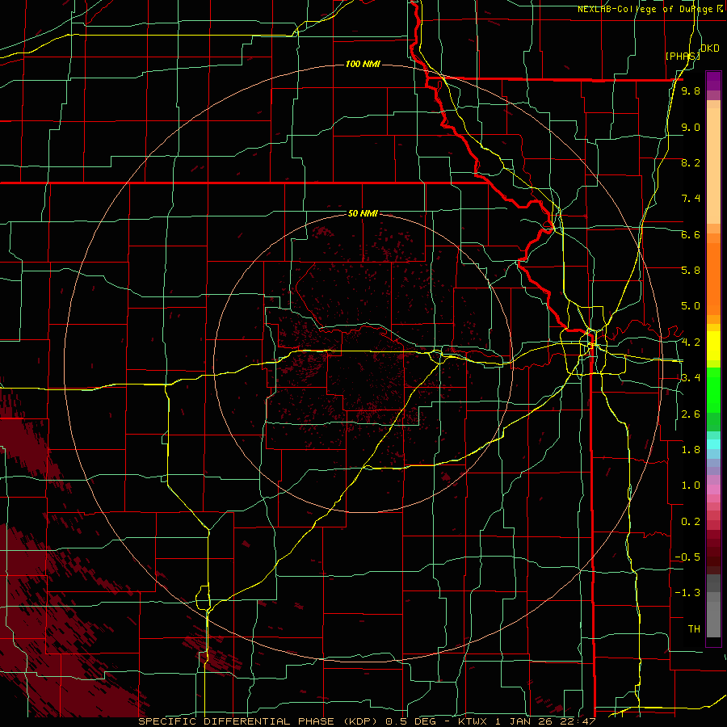Click the -0.5 scale value
The image size is (727, 727).
[x=687, y=557]
